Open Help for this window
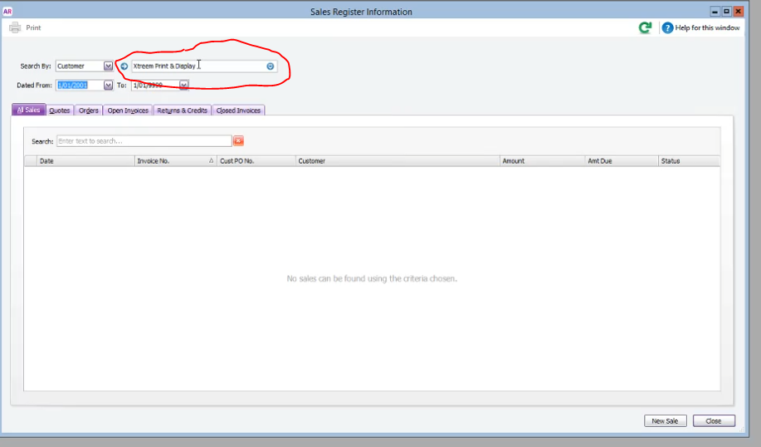 click(700, 27)
